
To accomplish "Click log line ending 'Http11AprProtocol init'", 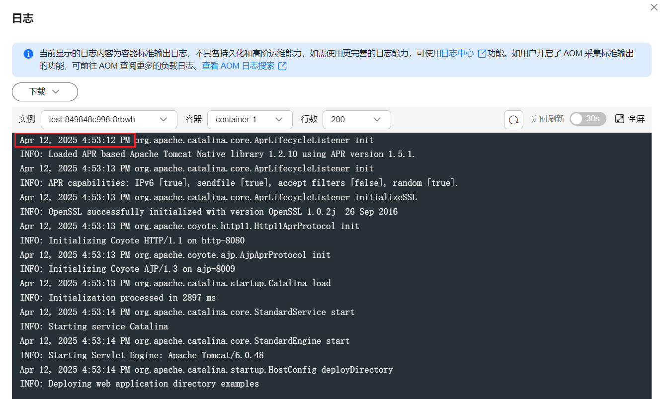I will (x=189, y=226).
